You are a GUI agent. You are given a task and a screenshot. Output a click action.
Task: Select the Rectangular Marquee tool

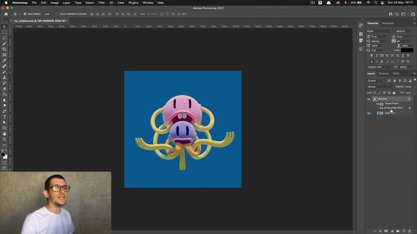[5, 32]
